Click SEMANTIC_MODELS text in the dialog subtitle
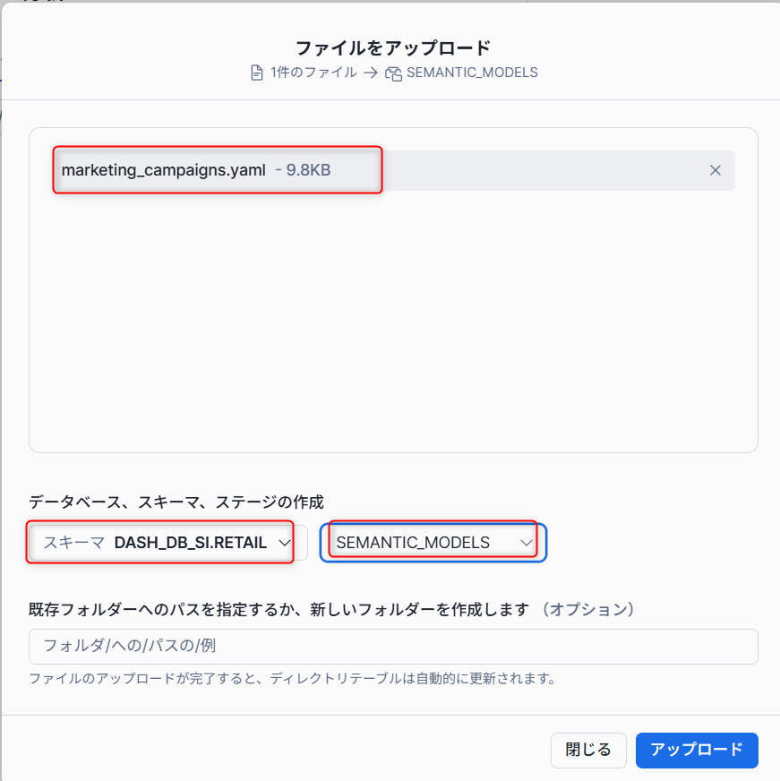Viewport: 780px width, 781px height. coord(472,73)
